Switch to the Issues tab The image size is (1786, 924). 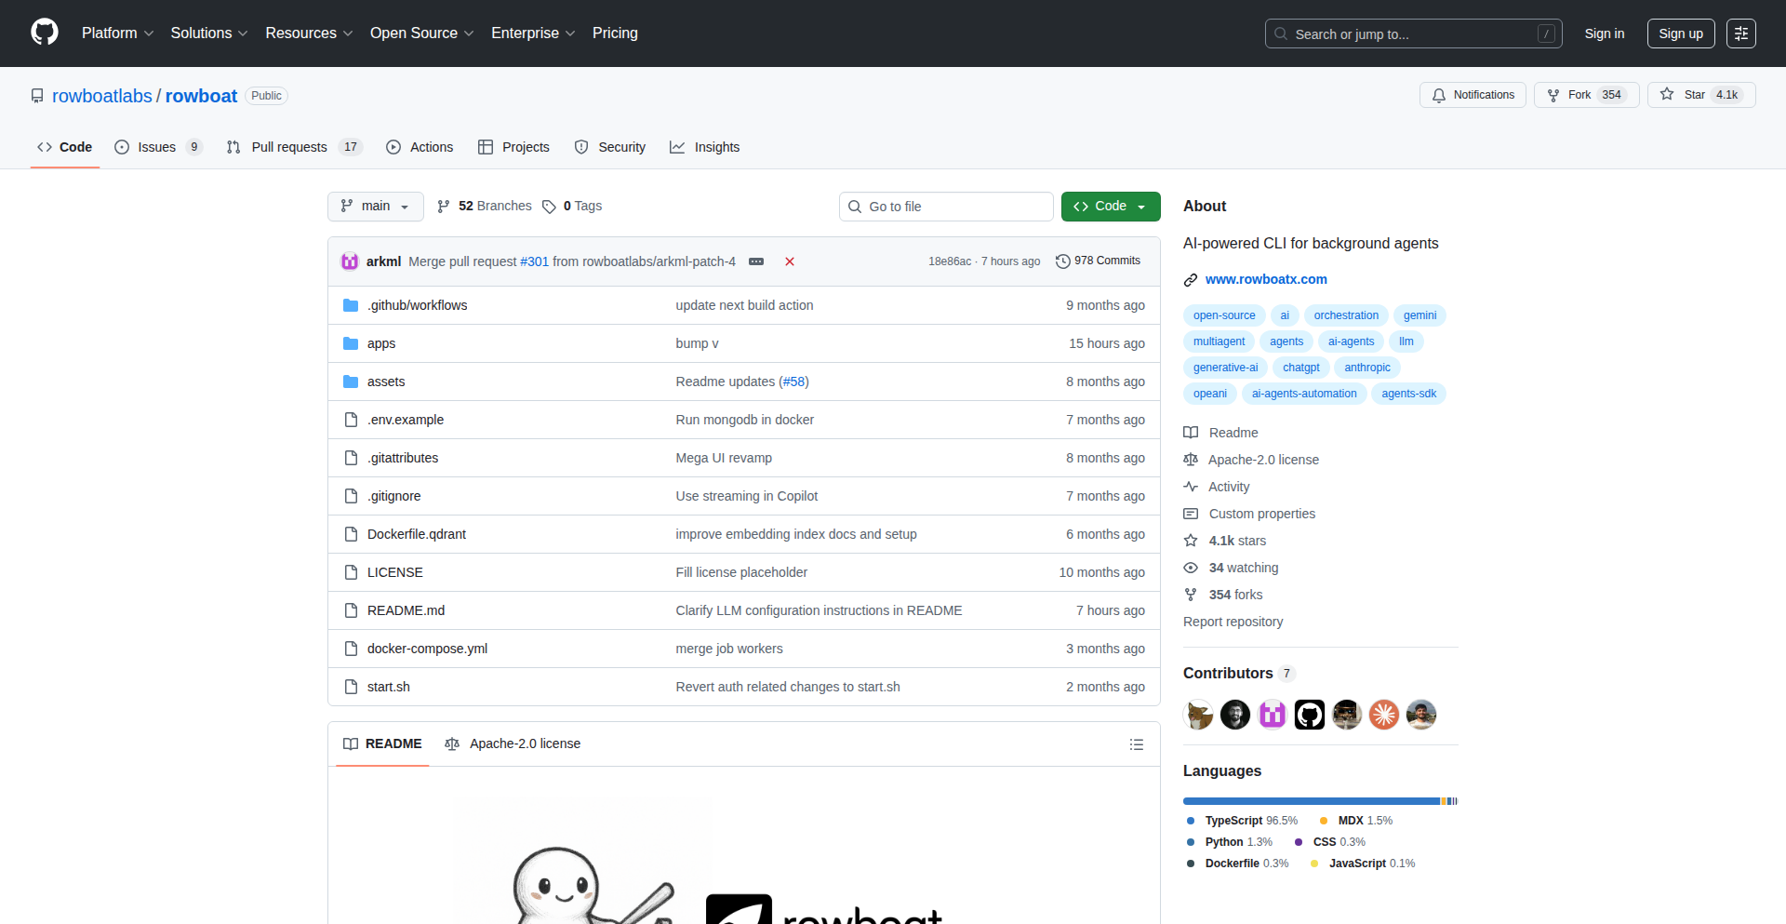[x=158, y=147]
